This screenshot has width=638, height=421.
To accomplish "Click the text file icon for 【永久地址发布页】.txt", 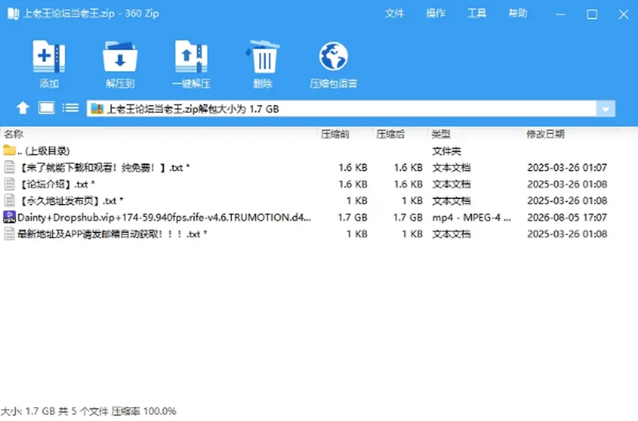I will (9, 201).
